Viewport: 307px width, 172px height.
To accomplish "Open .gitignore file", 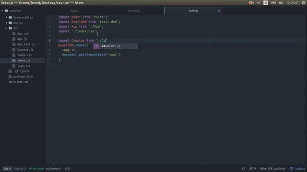I will (x=21, y=71).
